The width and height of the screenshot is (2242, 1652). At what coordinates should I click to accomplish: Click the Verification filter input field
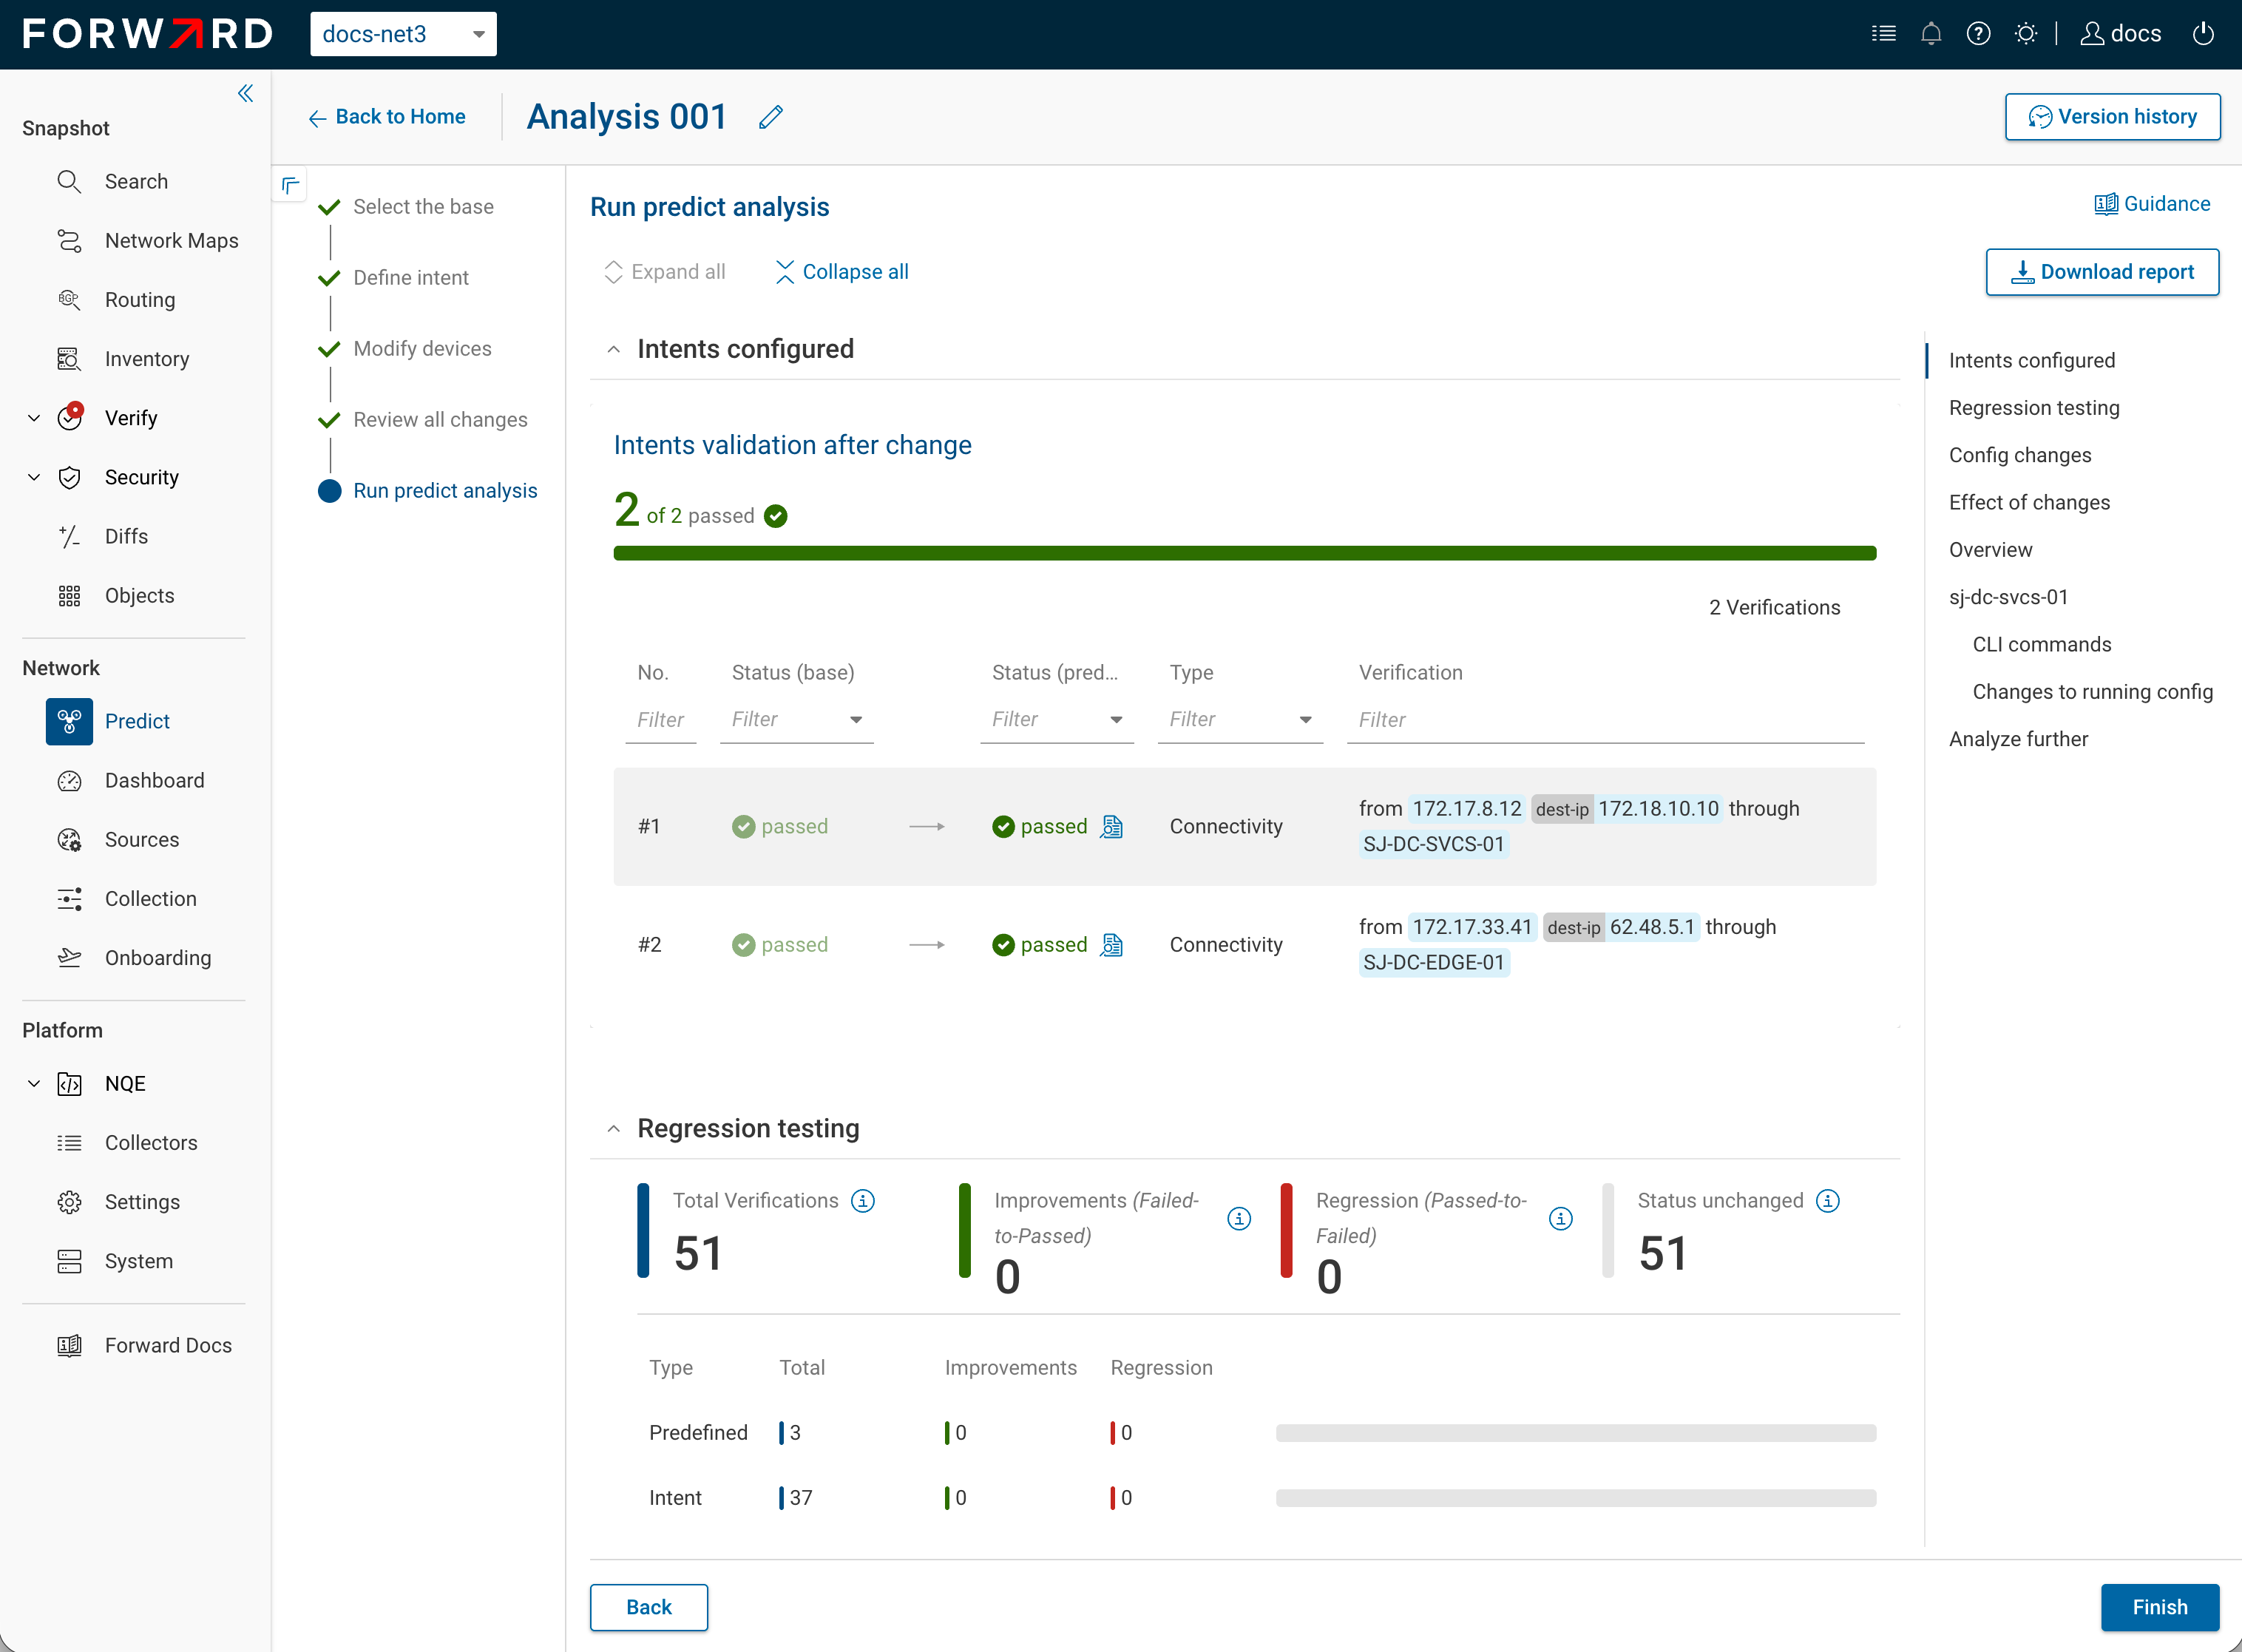click(x=1605, y=719)
